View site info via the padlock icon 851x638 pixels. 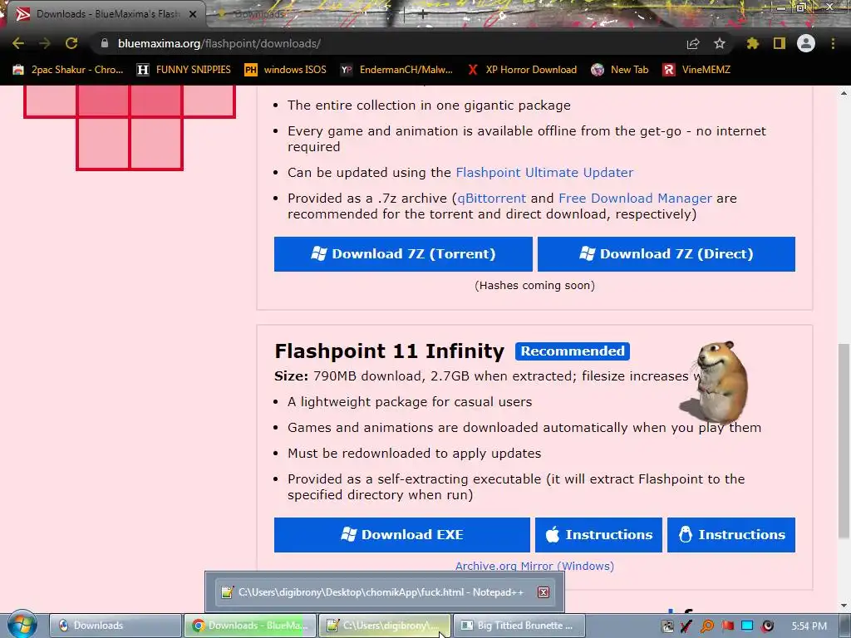105,43
